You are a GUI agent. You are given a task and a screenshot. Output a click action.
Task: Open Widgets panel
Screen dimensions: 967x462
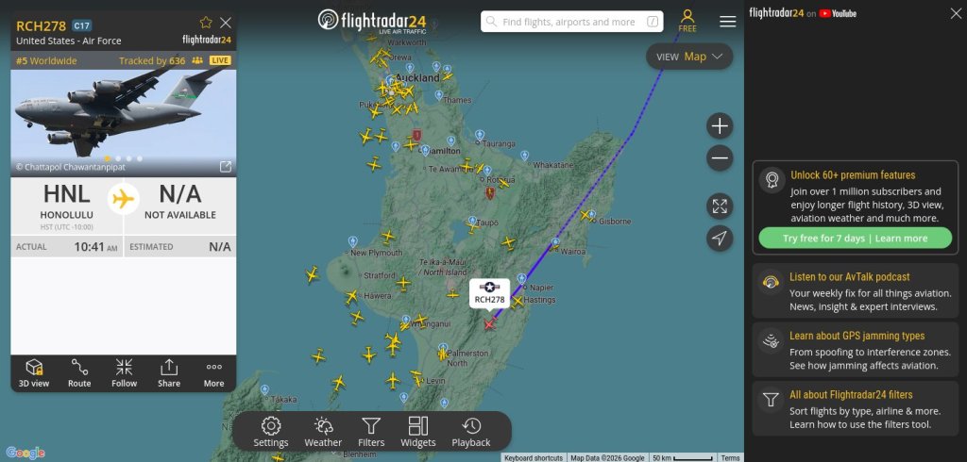coord(418,432)
